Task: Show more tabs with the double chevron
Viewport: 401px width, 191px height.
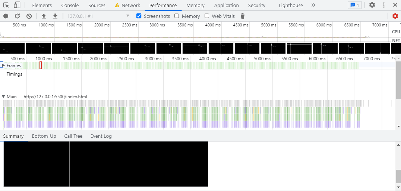Action: click(x=313, y=5)
